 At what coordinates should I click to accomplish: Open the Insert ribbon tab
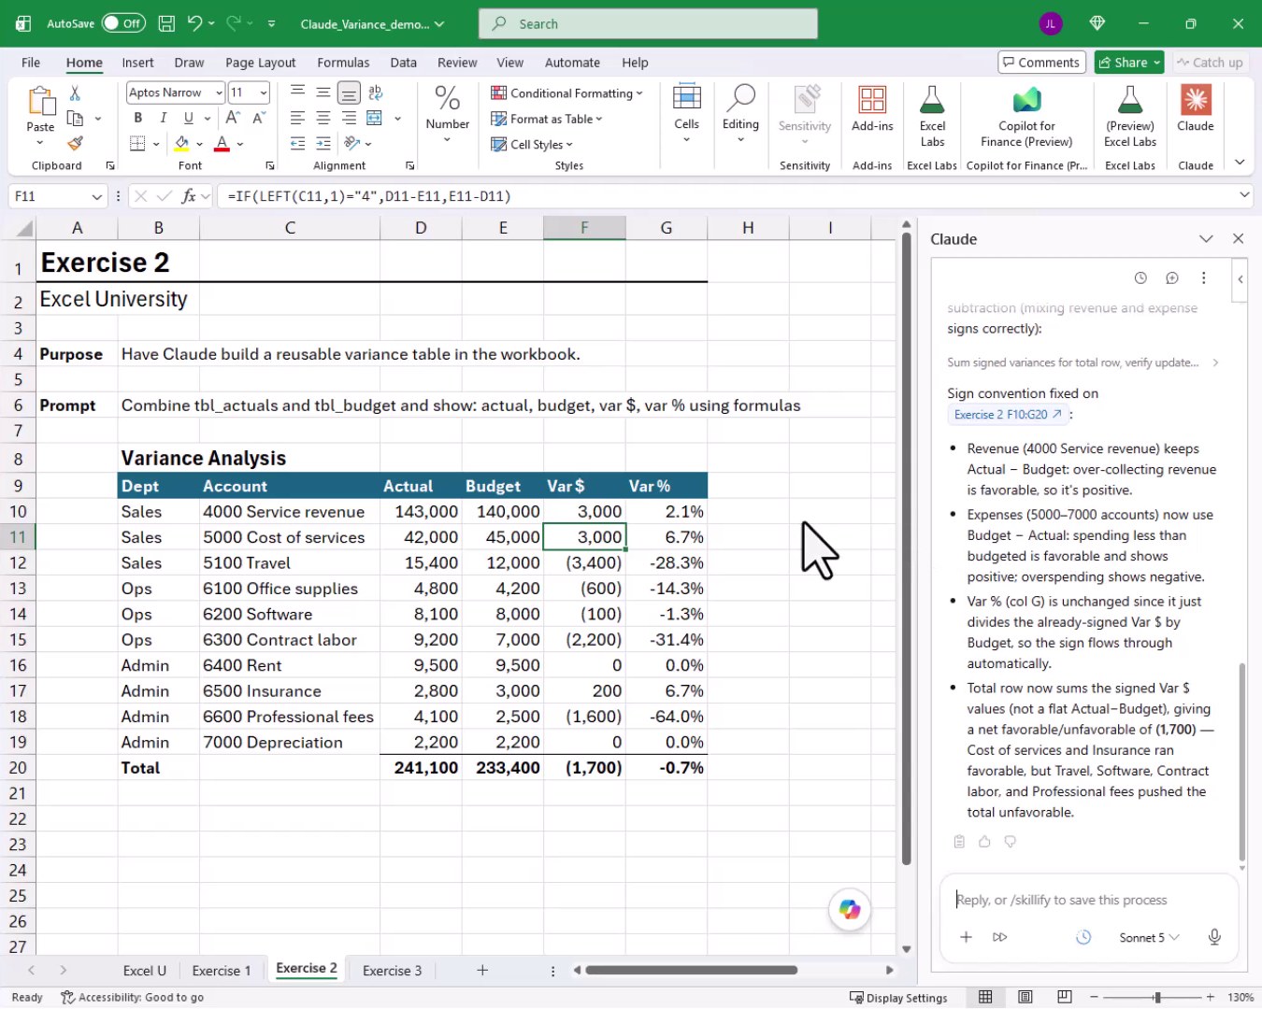tap(137, 63)
